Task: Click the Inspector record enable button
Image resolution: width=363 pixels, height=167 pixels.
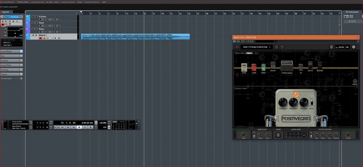Action: tap(3, 24)
